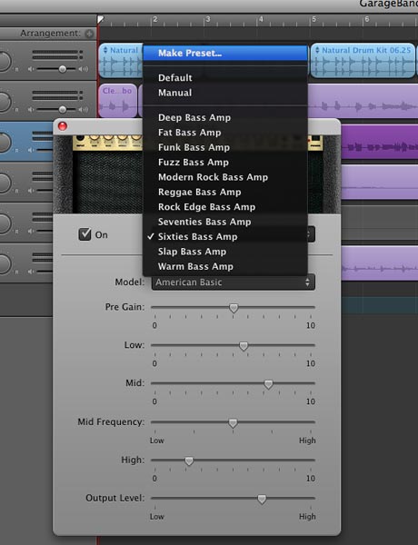Click the Mid Frequency slider thumb
The height and width of the screenshot is (545, 418).
[x=233, y=422]
